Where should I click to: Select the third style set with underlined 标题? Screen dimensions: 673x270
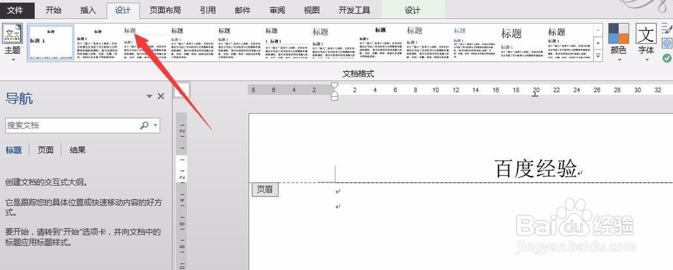click(145, 42)
